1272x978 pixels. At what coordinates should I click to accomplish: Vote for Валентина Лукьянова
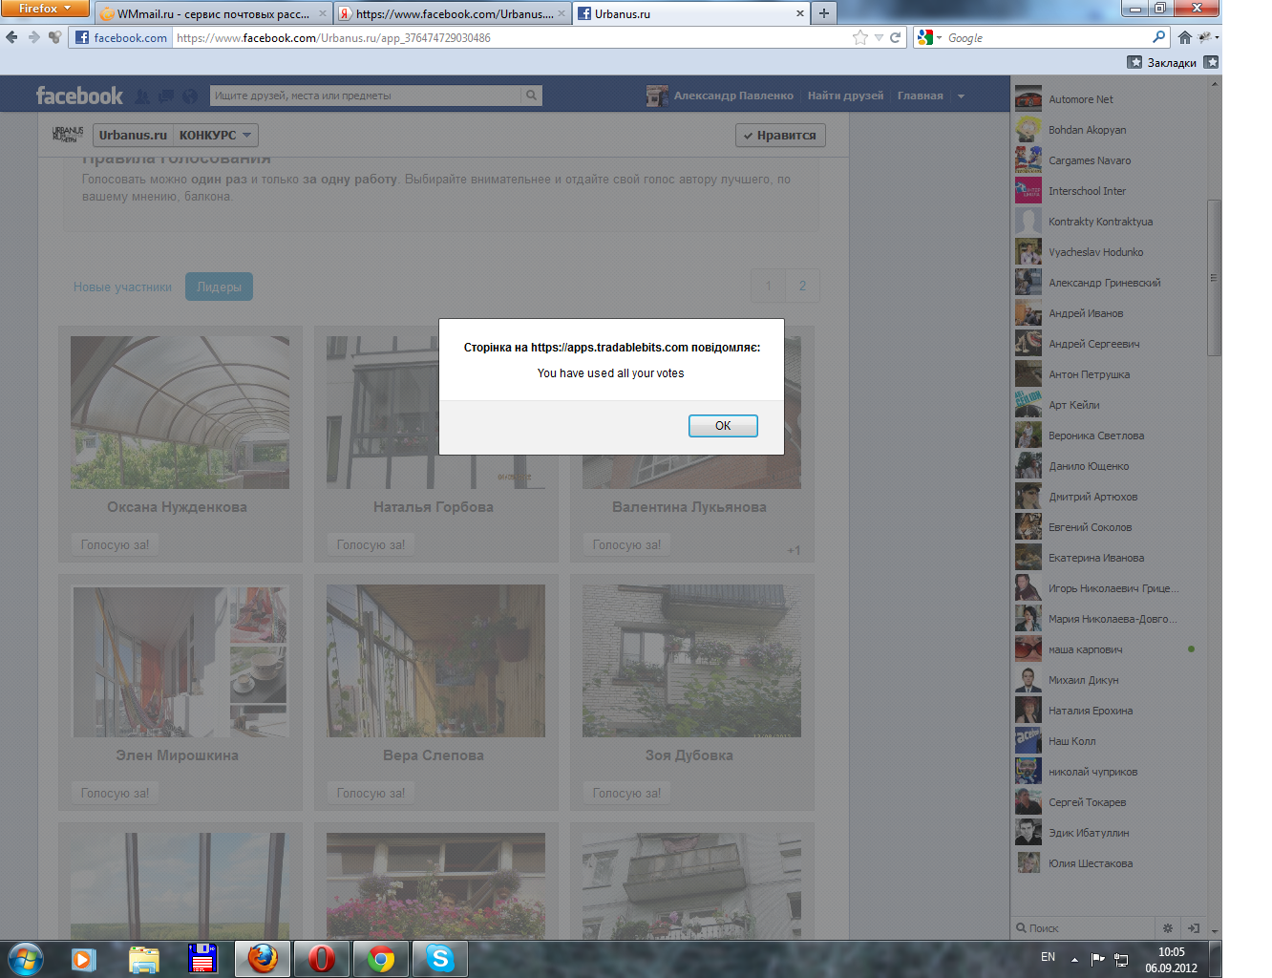pyautogui.click(x=626, y=544)
